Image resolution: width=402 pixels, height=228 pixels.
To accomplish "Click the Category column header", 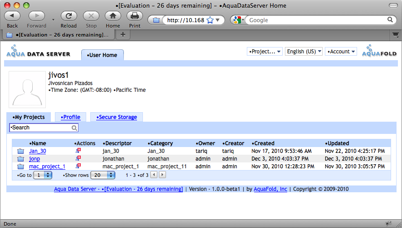I will click(x=160, y=143).
